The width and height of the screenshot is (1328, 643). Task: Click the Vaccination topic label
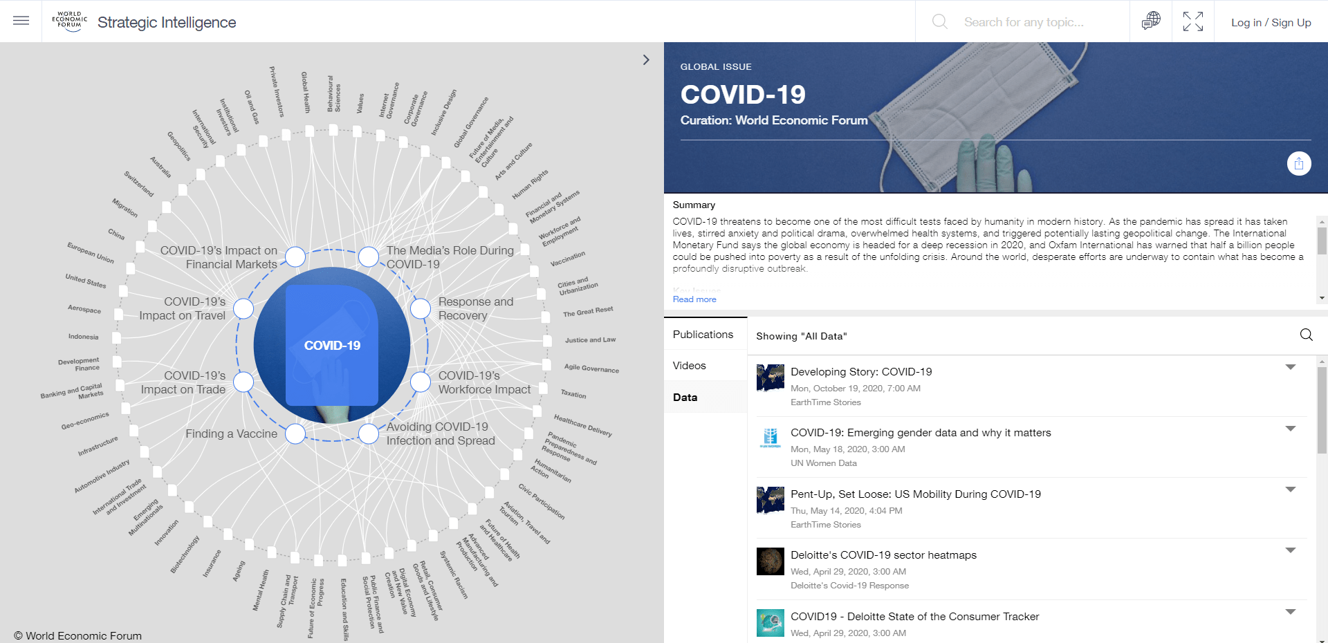pyautogui.click(x=568, y=259)
